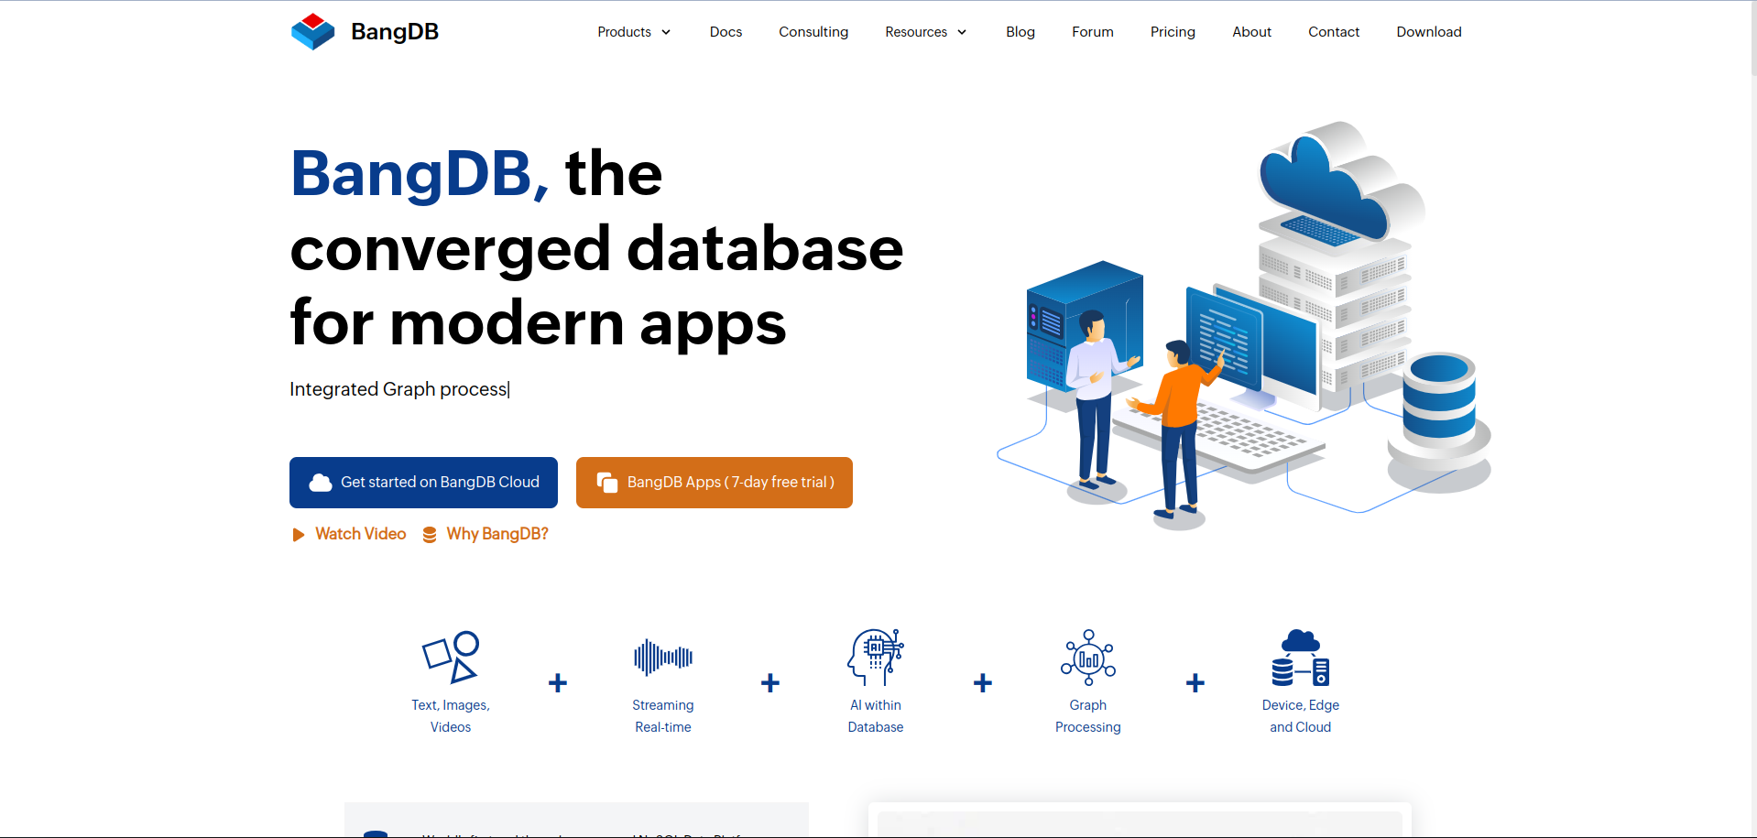Click the plus sign after Graph Processing
This screenshot has width=1757, height=838.
[x=1195, y=683]
